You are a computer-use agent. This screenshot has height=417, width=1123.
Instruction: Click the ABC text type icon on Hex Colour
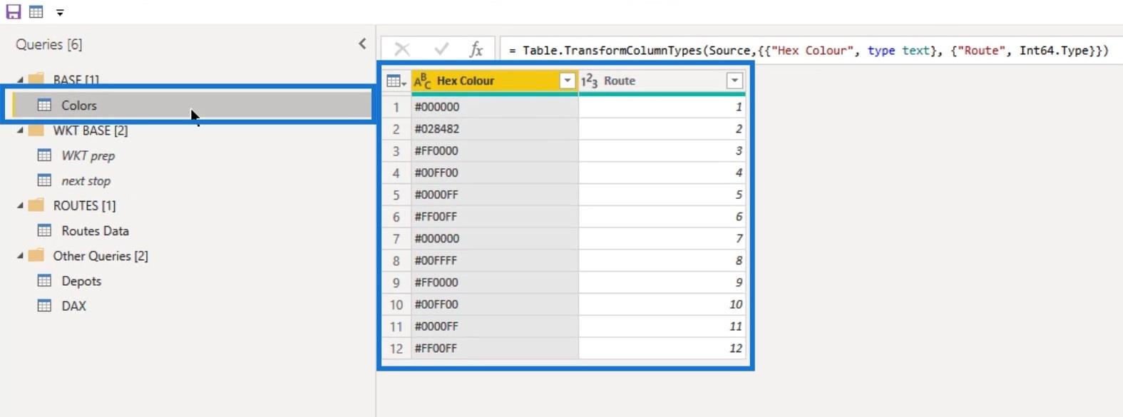coord(423,81)
